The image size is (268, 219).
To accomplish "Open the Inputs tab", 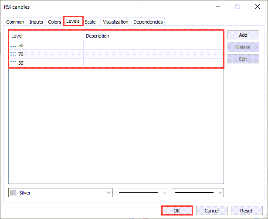I will pos(36,22).
